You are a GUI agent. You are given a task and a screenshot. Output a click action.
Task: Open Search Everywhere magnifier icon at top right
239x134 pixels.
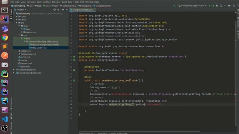pos(238,6)
